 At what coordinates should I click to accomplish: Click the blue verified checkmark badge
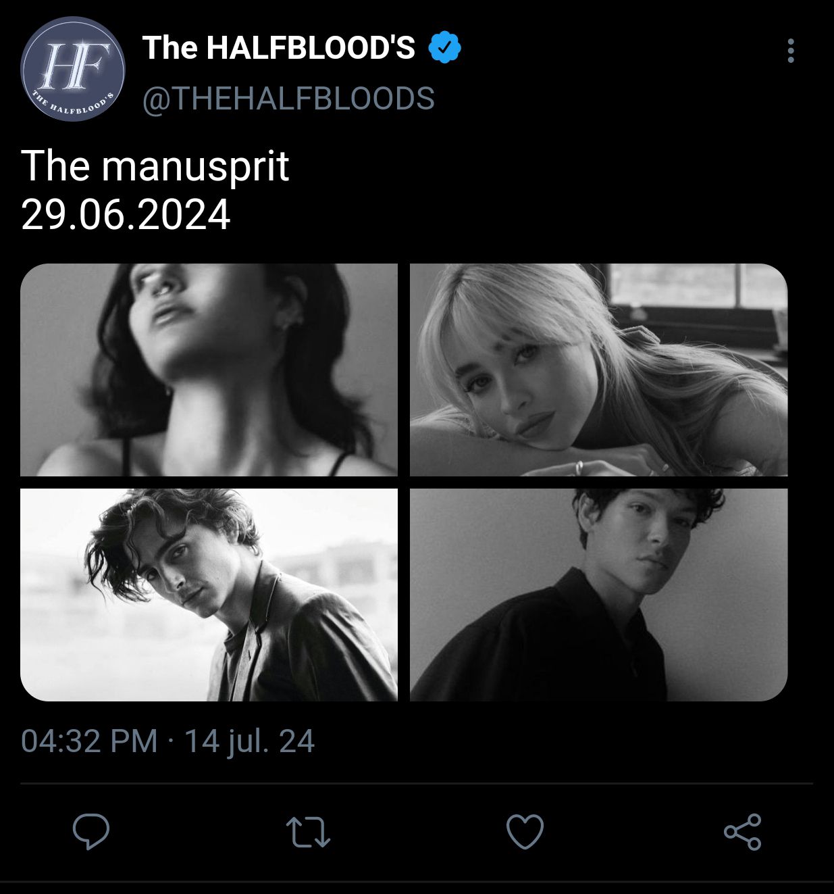(x=445, y=47)
